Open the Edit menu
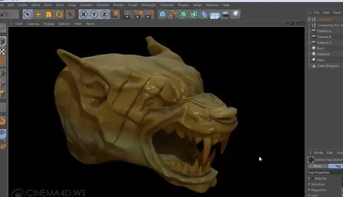Screen dimensions: 343x197 pyautogui.click(x=10, y=5)
